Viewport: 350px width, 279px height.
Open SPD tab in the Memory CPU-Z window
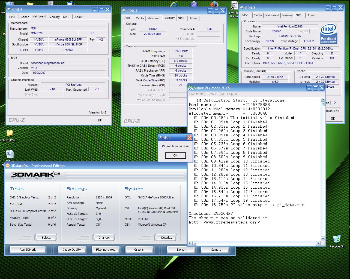pyautogui.click(x=181, y=18)
